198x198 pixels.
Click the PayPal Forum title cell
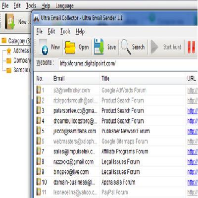coord(115,193)
